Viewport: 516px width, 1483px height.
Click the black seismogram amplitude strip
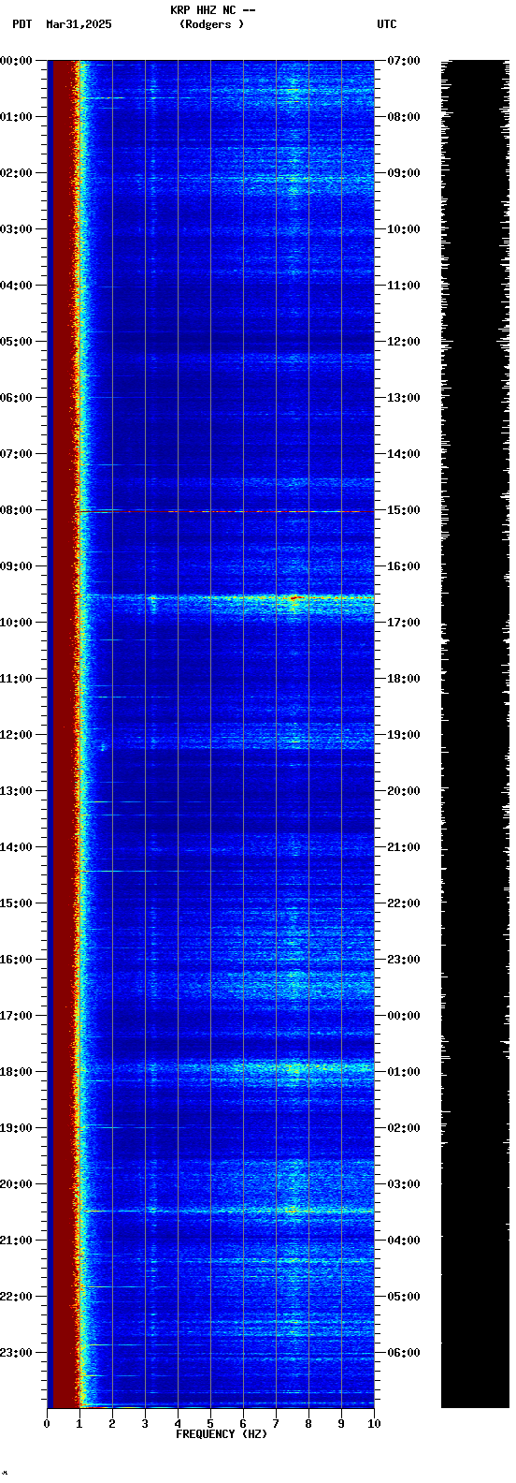[x=475, y=733]
